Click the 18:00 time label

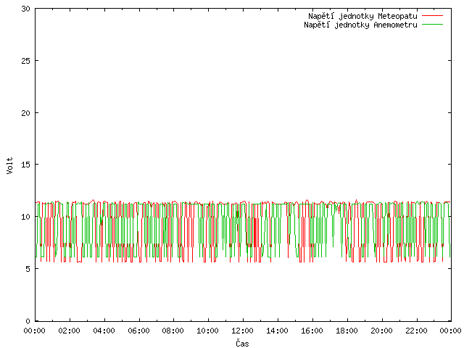347,331
